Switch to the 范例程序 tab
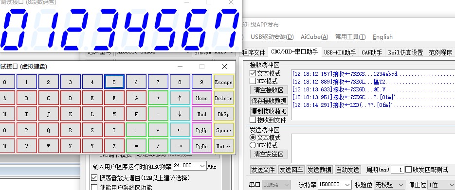 (x=440, y=52)
